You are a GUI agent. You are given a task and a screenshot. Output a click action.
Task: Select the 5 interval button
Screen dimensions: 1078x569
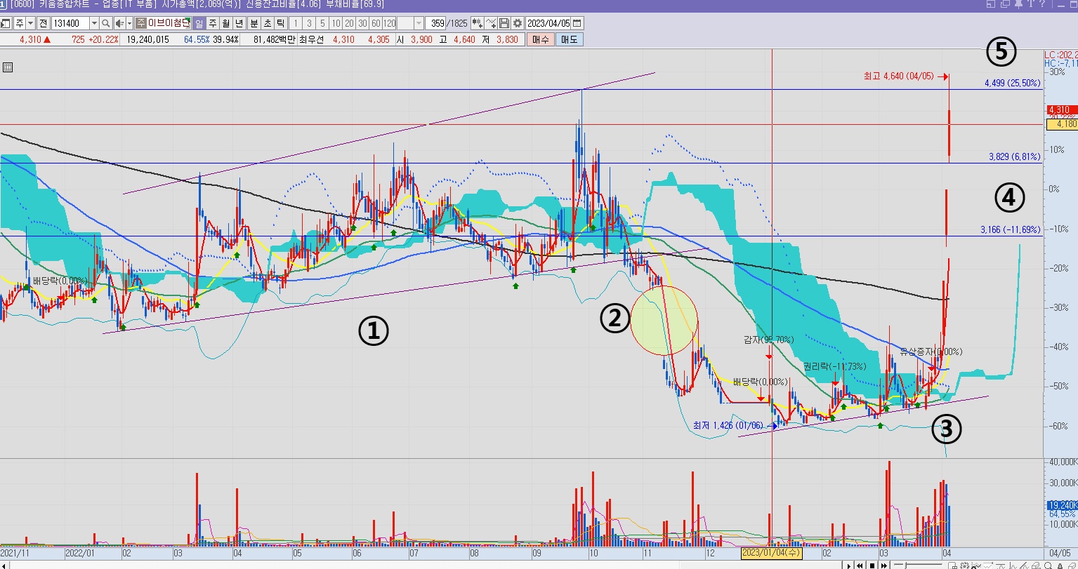pyautogui.click(x=322, y=23)
